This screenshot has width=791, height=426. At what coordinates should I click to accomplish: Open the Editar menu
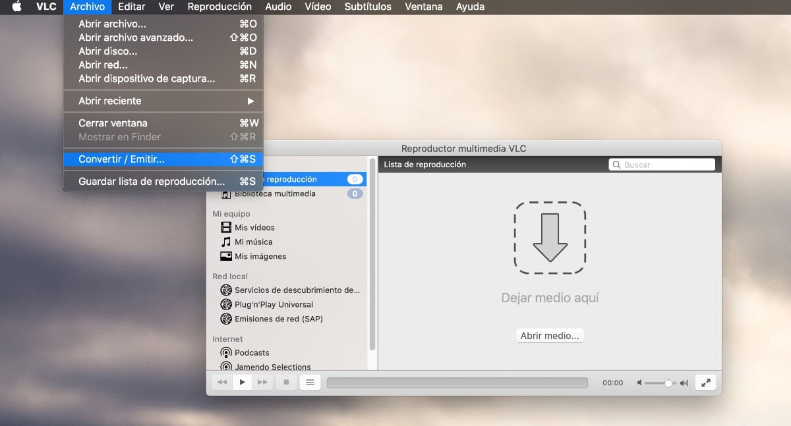click(131, 7)
